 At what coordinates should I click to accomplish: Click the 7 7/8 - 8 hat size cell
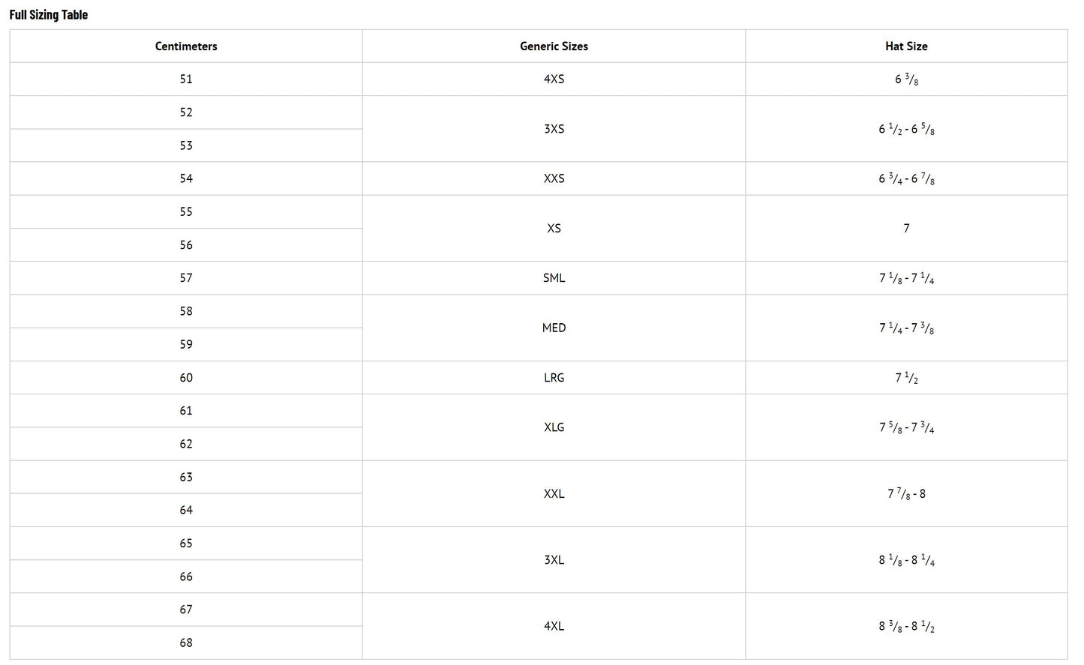[906, 494]
